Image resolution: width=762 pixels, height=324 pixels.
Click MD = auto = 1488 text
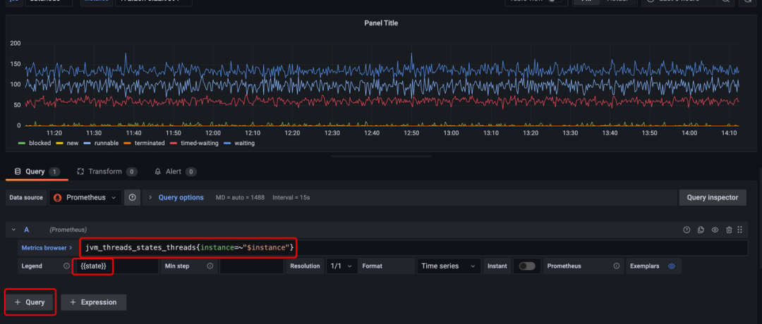(x=240, y=198)
